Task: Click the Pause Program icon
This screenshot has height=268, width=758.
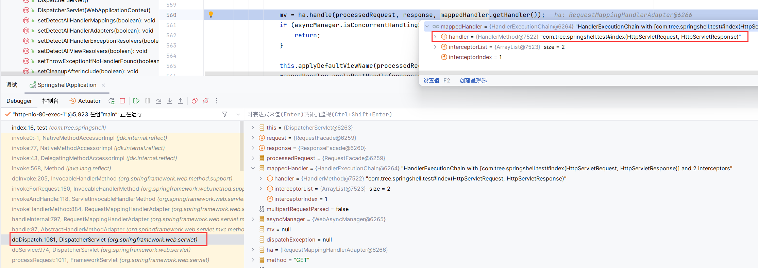Action: (148, 101)
